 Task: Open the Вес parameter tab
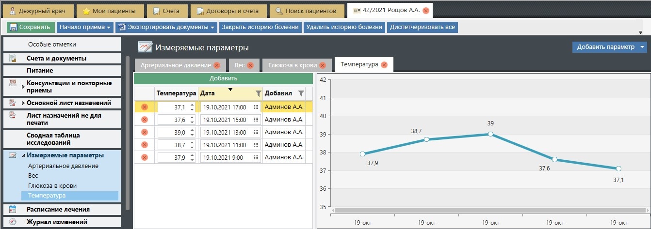tap(239, 65)
